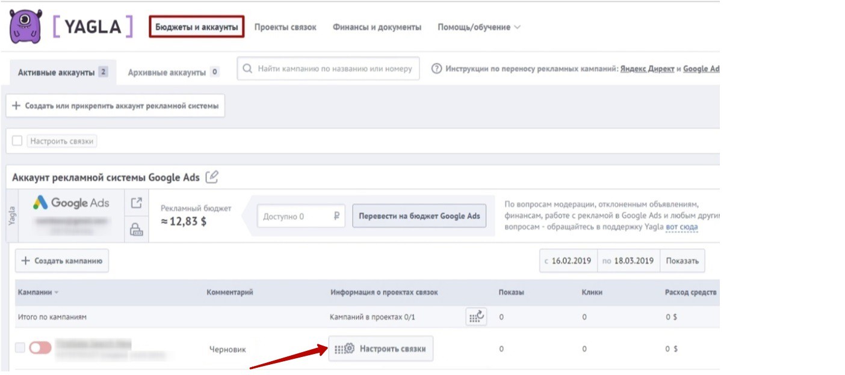845x375 pixels.
Task: Click the lock icon under the external link icon
Action: (137, 229)
